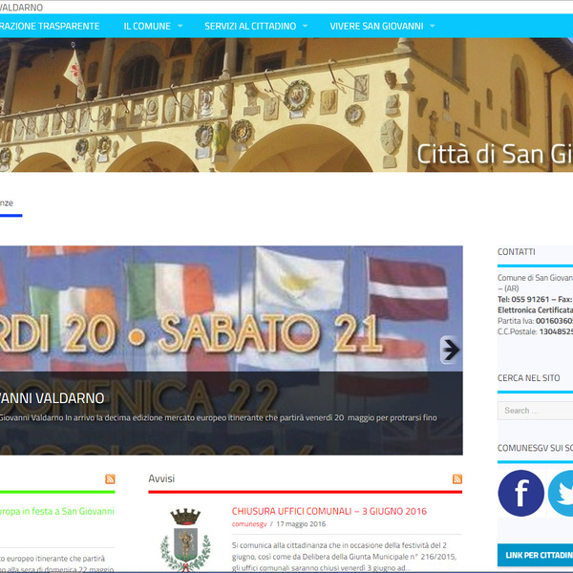Screen dimensions: 573x573
Task: Click the Partita Iva number text
Action: [x=554, y=321]
